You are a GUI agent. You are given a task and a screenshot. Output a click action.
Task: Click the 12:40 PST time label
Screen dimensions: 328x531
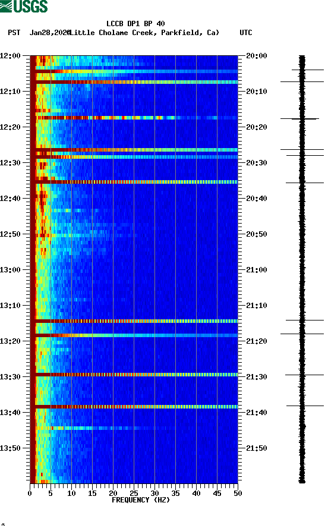[x=10, y=199]
